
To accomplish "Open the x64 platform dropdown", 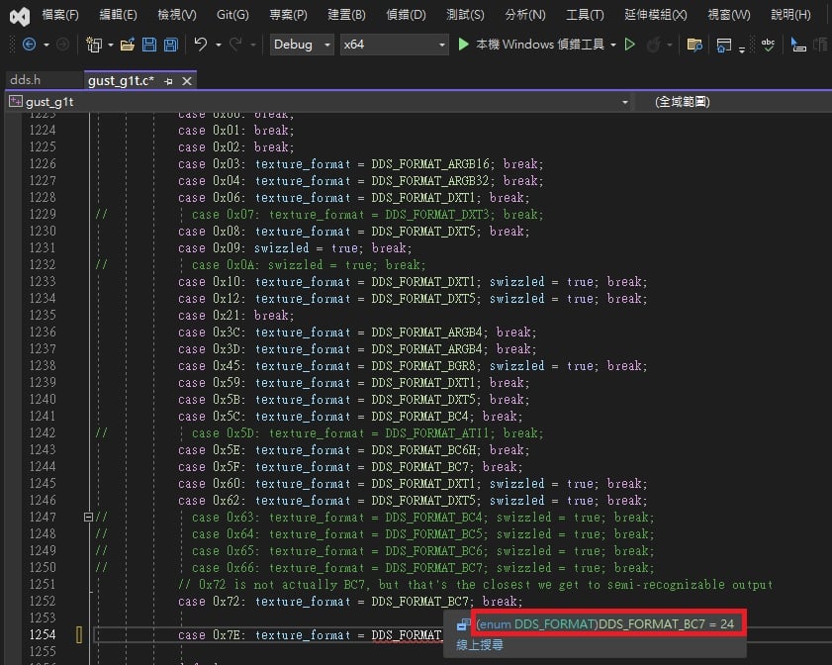I will point(393,45).
